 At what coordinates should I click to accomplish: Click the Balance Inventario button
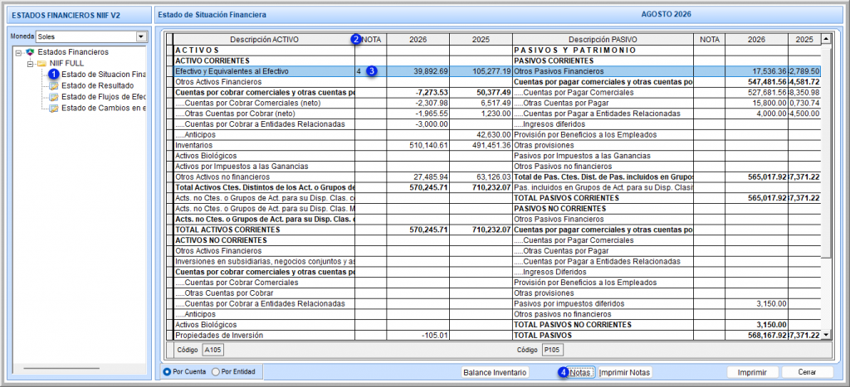point(495,372)
